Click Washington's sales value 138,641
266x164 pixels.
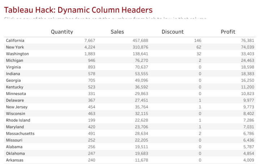(140, 54)
